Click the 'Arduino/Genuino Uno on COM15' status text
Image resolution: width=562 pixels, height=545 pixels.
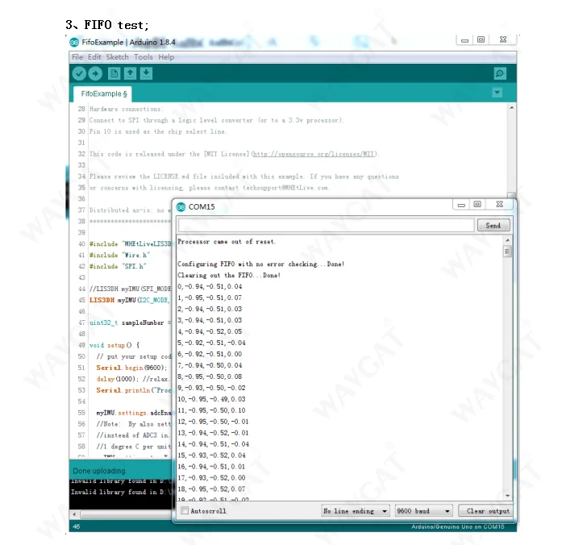point(458,526)
